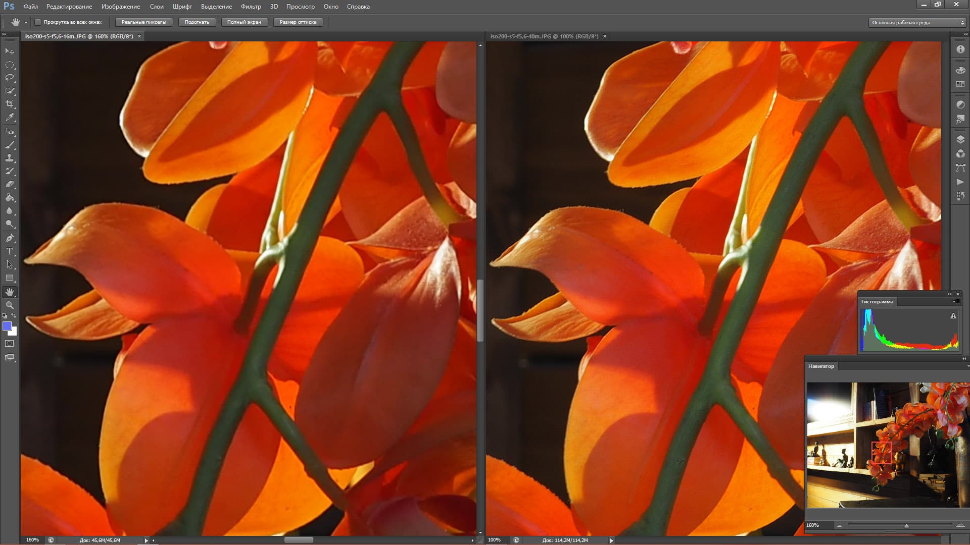Viewport: 970px width, 545px height.
Task: Click the Полный экран button
Action: click(244, 22)
